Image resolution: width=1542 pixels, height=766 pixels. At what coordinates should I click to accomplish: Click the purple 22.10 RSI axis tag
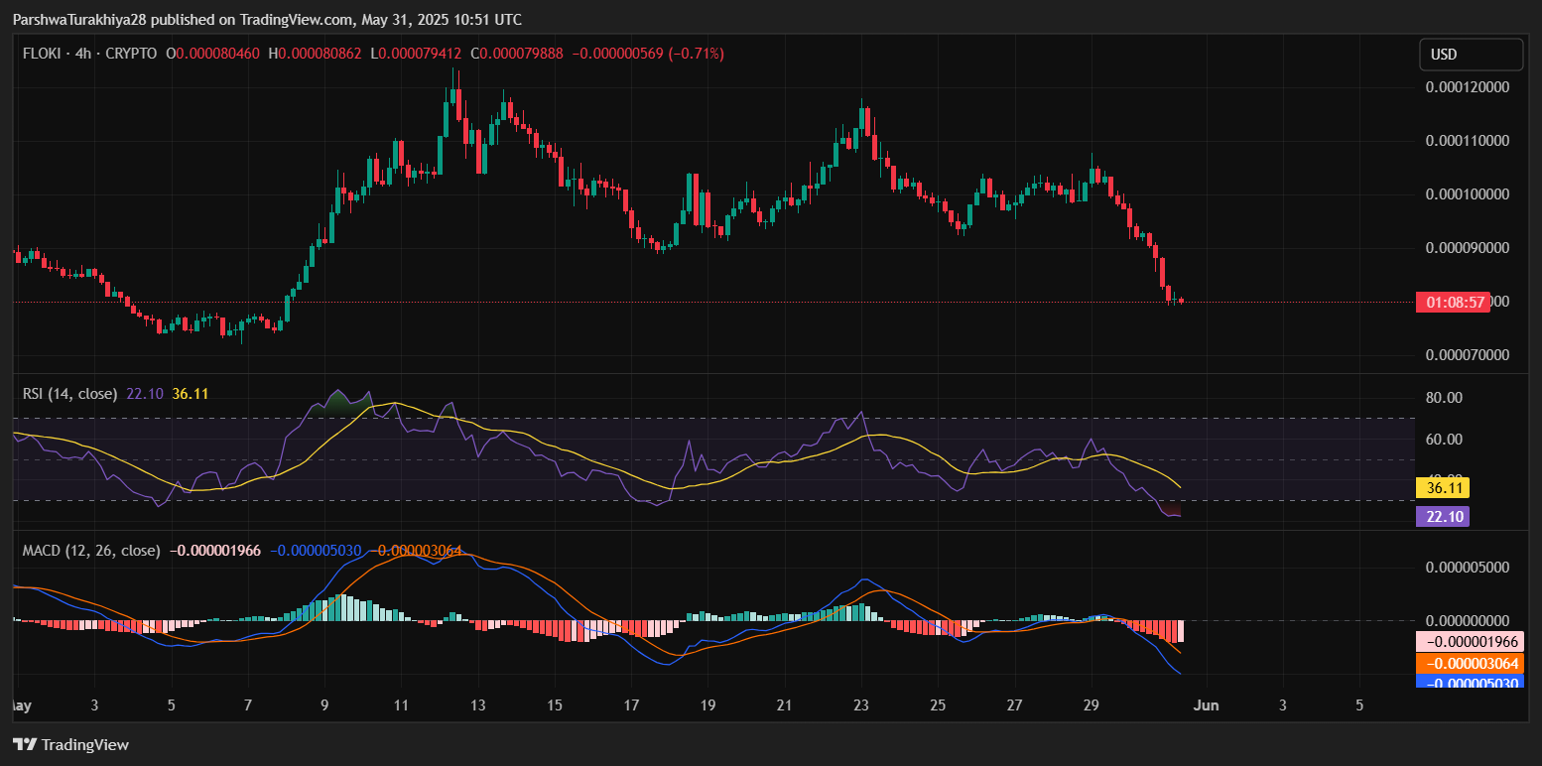click(x=1442, y=516)
